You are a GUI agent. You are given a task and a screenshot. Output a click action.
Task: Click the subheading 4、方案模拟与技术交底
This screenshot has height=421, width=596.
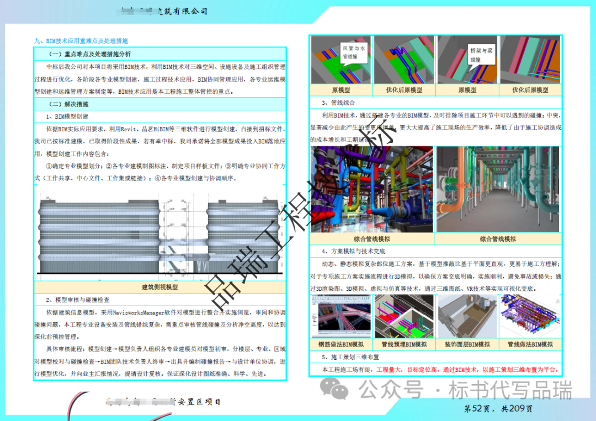tap(353, 252)
